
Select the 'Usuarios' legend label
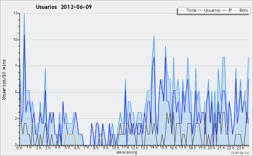pos(212,10)
